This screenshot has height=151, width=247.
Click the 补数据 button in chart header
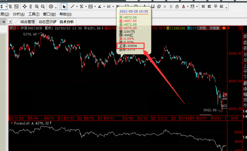coord(214,29)
